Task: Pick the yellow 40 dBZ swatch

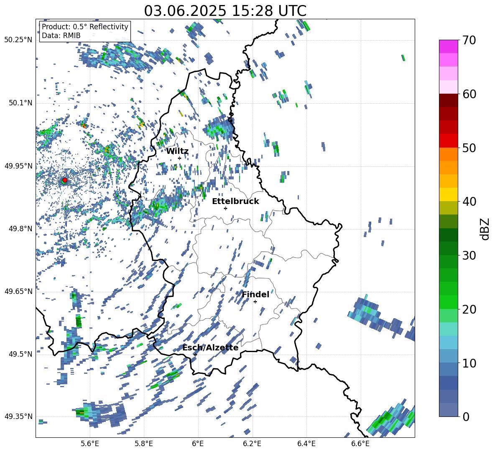Action: pos(448,195)
